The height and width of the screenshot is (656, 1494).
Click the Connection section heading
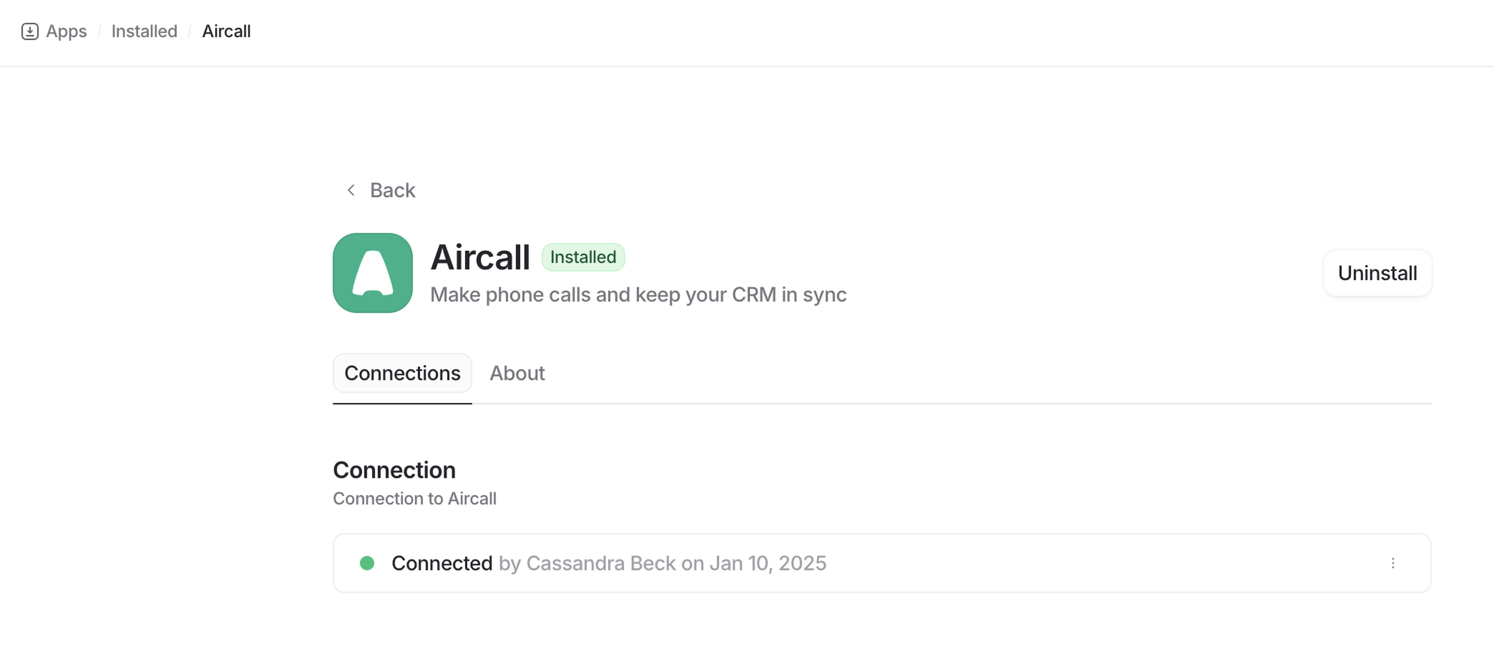click(x=394, y=470)
